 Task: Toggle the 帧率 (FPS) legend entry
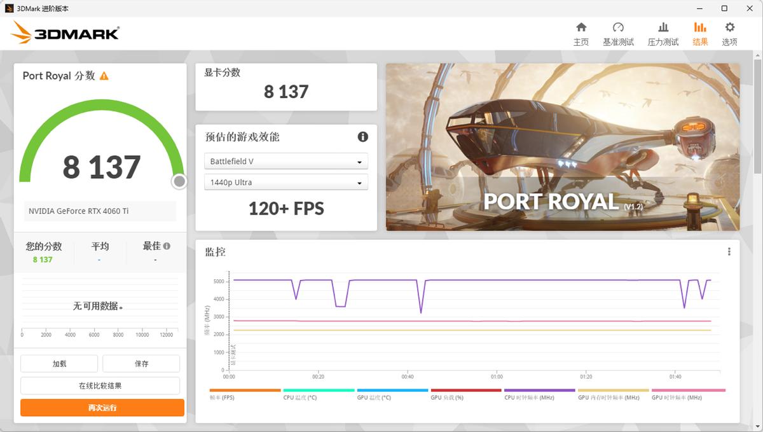[244, 391]
